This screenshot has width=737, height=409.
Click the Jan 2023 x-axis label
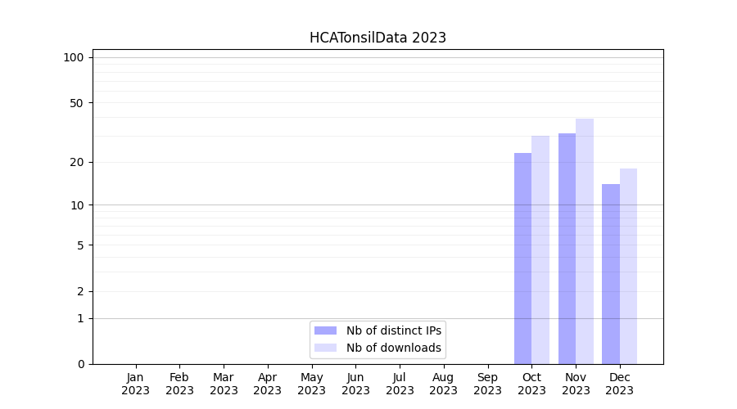136,384
